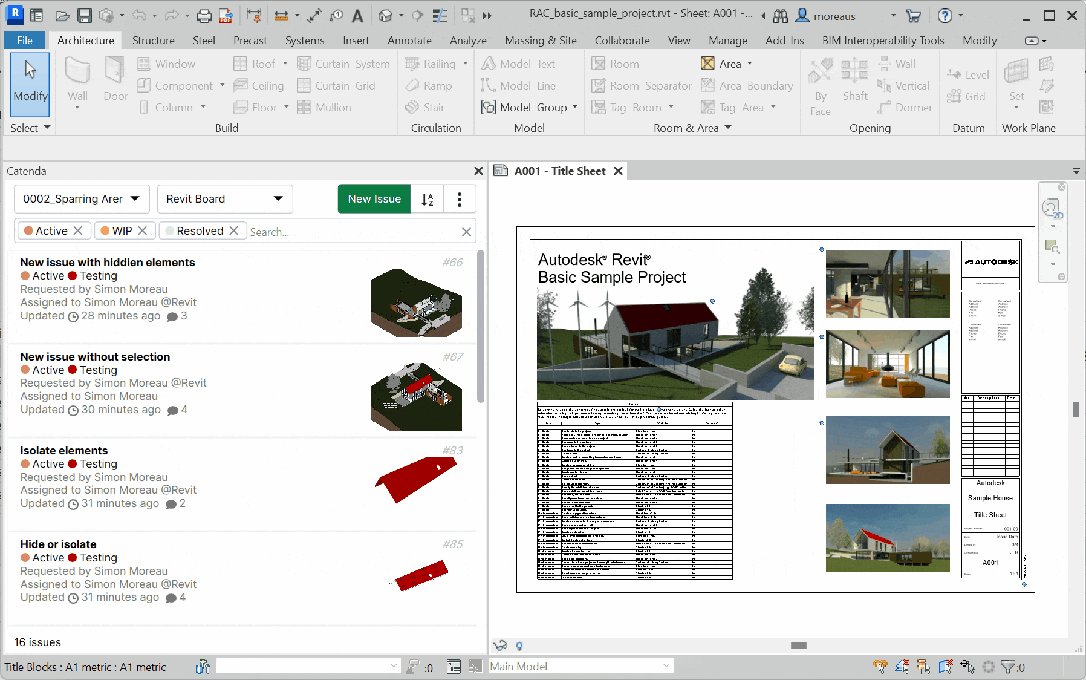This screenshot has height=680, width=1086.
Task: Remove the WIP status filter chip
Action: pyautogui.click(x=143, y=231)
